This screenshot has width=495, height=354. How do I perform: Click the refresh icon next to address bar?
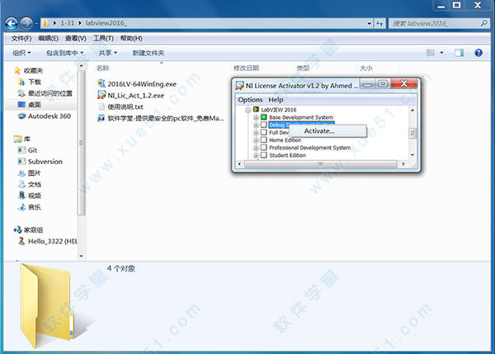pos(379,23)
